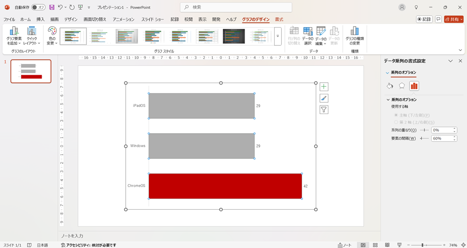This screenshot has width=467, height=248.
Task: Toggle 自動保存 switch
Action: point(38,7)
